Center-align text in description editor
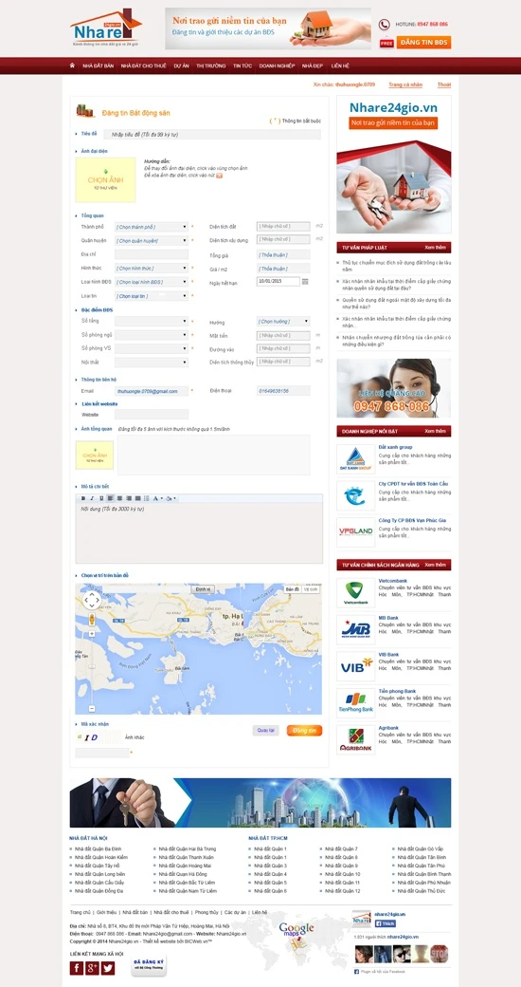This screenshot has height=987, width=521. [119, 498]
